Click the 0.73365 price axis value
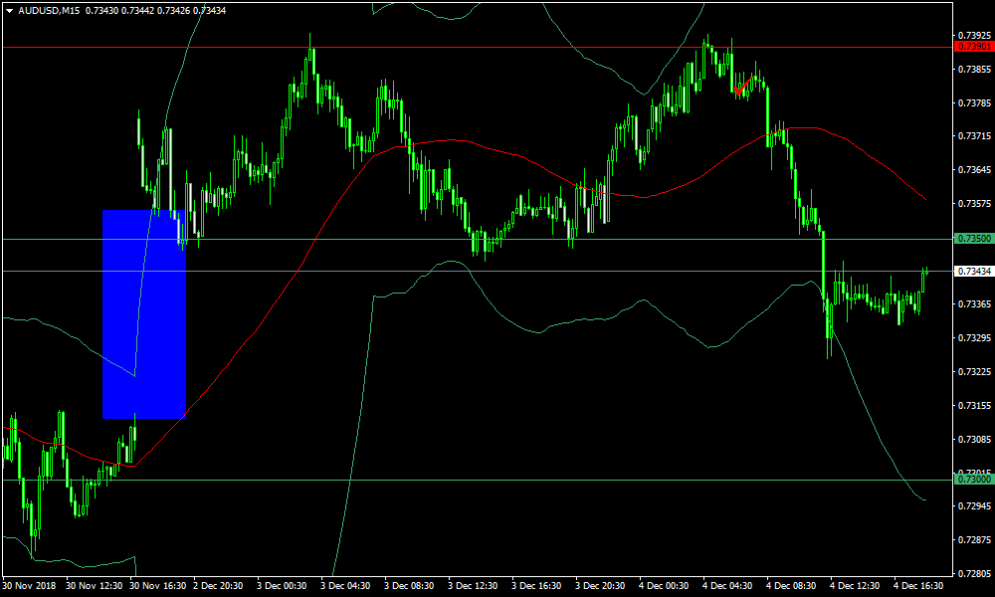This screenshot has width=995, height=597. [975, 303]
